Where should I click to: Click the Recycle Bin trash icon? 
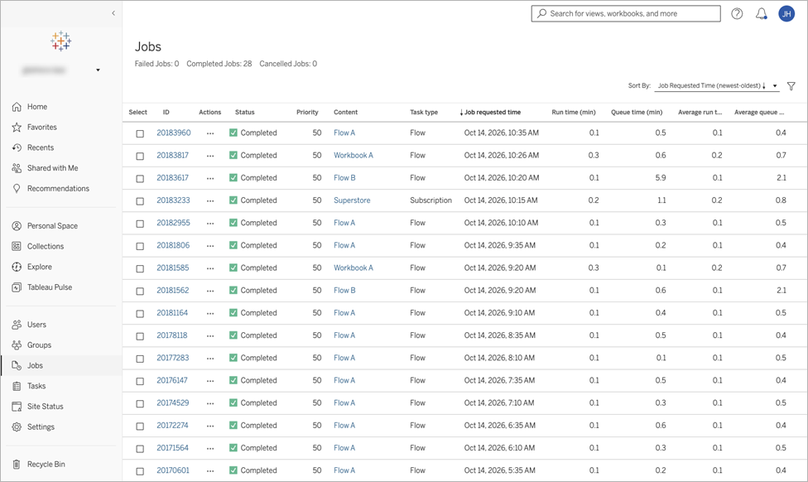coord(17,464)
